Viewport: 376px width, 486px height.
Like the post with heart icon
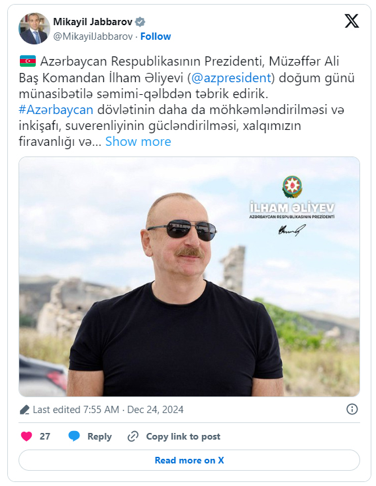(26, 436)
